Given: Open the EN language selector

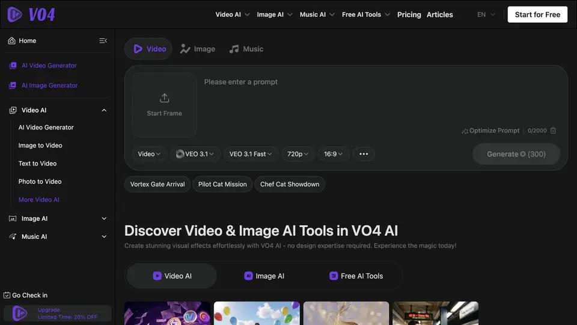Looking at the screenshot, I should point(486,14).
